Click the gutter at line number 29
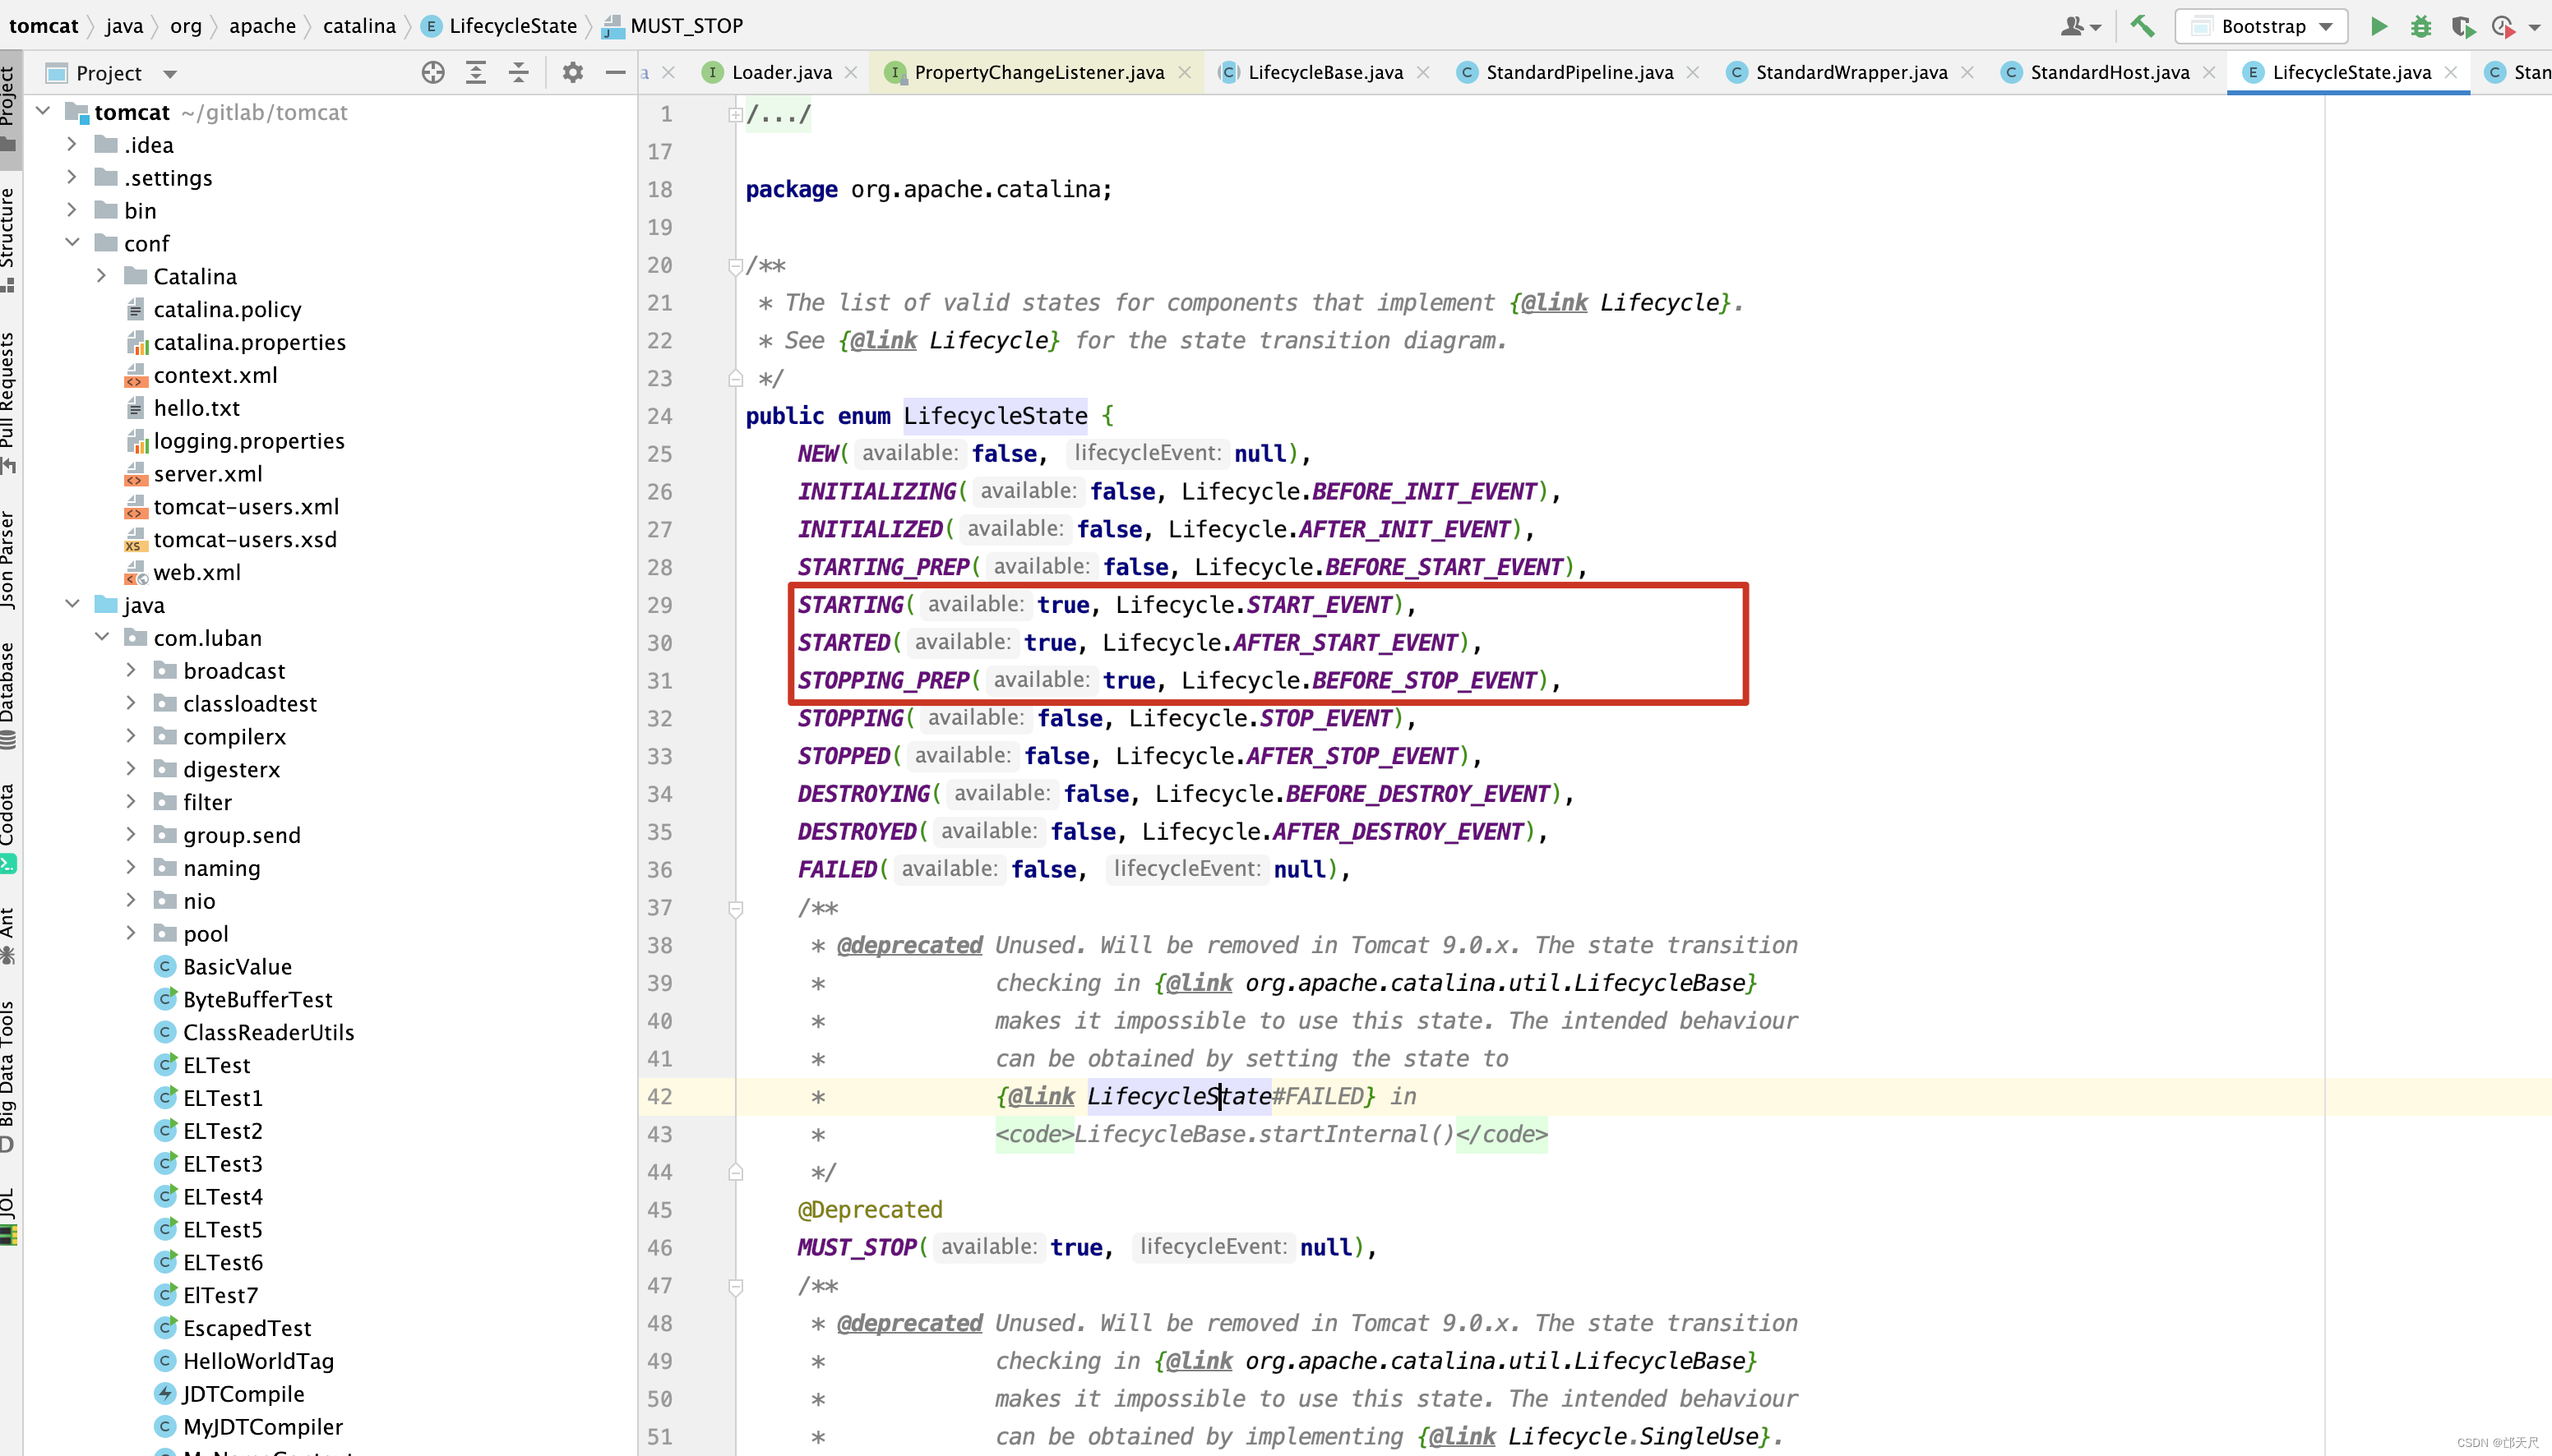The image size is (2552, 1456). point(659,605)
